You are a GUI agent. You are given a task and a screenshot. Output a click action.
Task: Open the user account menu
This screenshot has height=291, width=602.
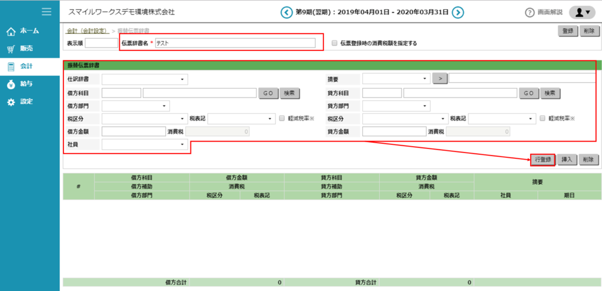point(582,12)
